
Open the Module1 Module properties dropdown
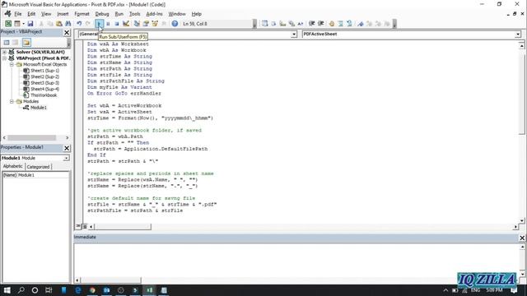66,158
